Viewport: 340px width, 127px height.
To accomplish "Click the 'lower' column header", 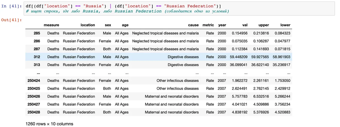I will click(x=285, y=25).
